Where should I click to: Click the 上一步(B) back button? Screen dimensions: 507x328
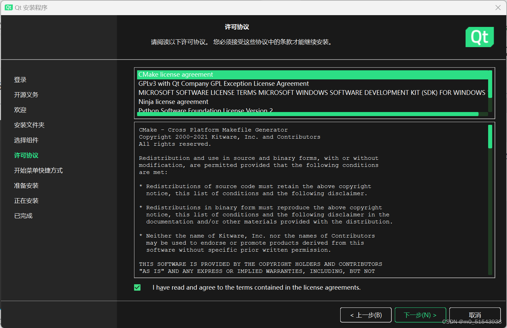(x=366, y=315)
